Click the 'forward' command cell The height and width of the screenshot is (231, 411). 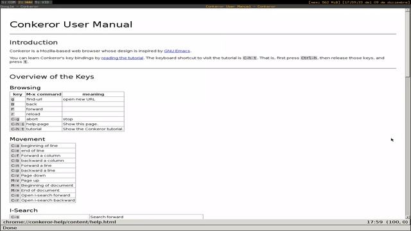(x=44, y=109)
